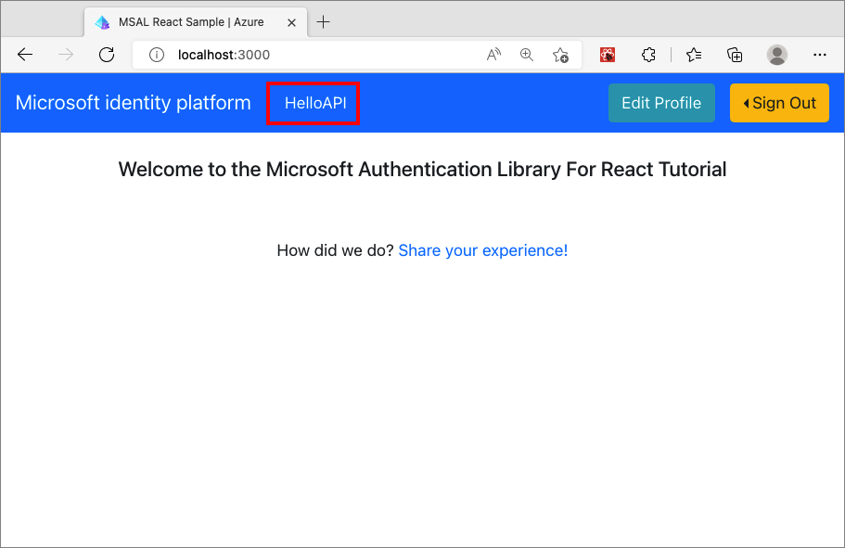Open the HelloAPI nav item

pyautogui.click(x=315, y=103)
